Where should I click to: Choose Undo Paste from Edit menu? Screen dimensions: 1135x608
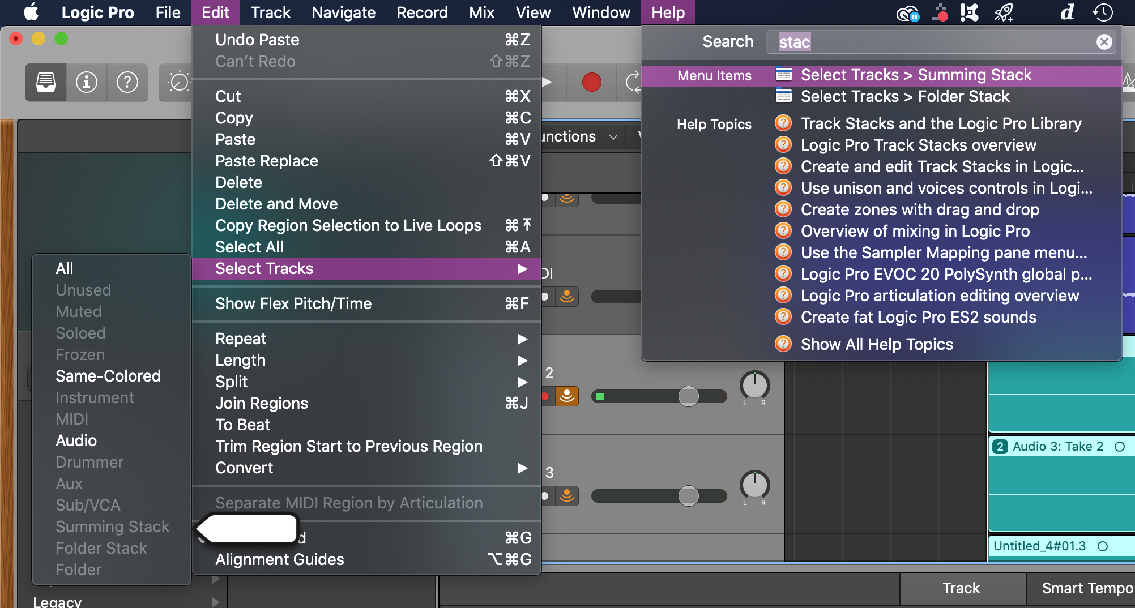coord(366,40)
